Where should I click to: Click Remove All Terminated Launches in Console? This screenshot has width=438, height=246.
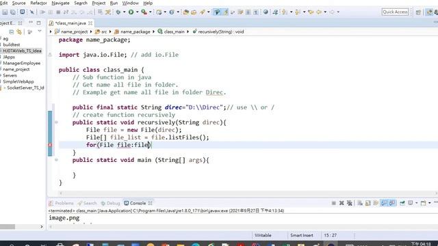point(350,203)
